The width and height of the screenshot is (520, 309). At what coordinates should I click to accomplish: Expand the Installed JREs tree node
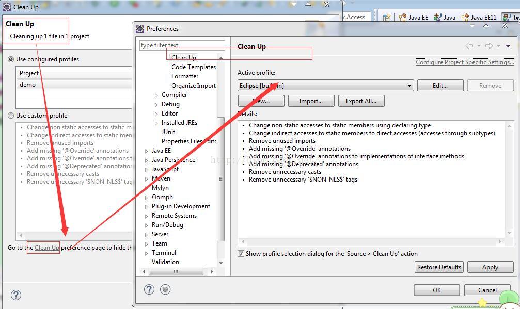pos(156,123)
